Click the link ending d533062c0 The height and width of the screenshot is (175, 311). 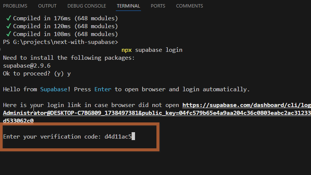coord(18,121)
